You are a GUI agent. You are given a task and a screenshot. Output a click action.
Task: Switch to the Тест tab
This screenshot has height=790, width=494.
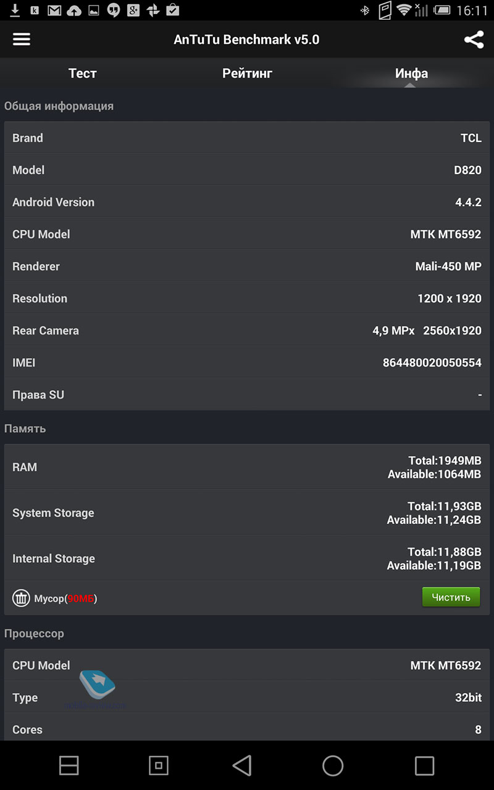[82, 73]
